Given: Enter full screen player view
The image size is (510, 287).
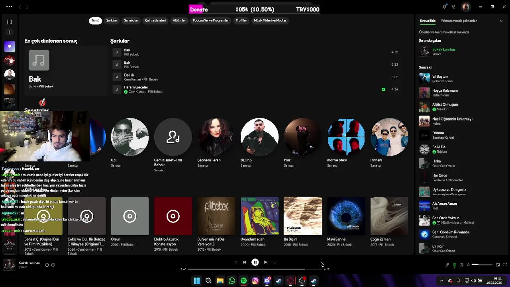Looking at the screenshot, I should (x=505, y=265).
